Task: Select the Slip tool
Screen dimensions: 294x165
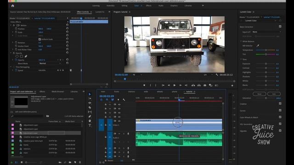Action: point(90,112)
